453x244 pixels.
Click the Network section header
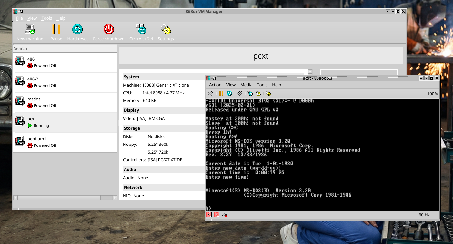click(133, 188)
